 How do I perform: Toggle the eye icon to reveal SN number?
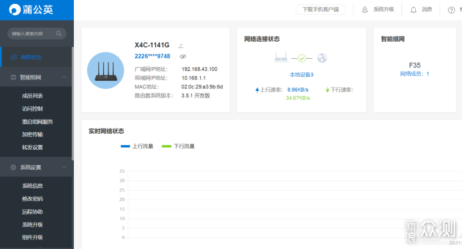pyautogui.click(x=183, y=56)
